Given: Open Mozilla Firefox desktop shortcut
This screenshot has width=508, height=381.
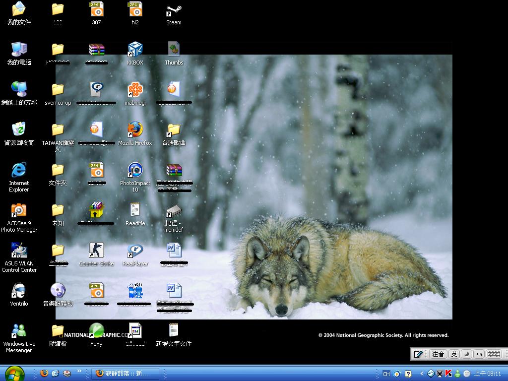Looking at the screenshot, I should coord(135,134).
